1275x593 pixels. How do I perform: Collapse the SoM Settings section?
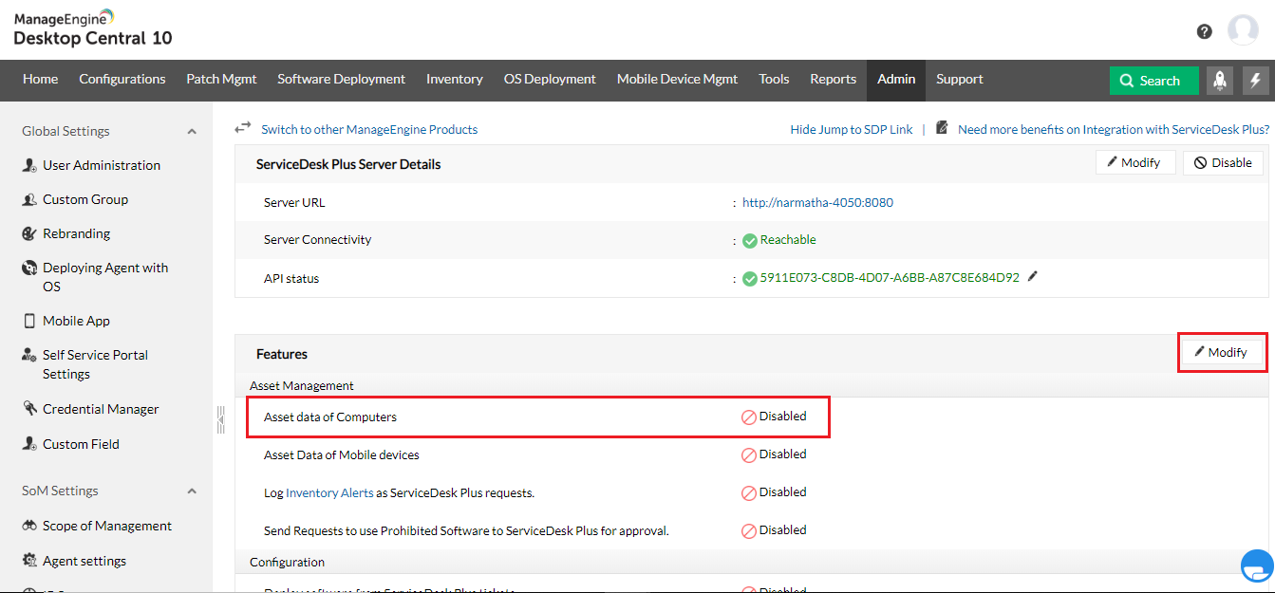tap(192, 491)
